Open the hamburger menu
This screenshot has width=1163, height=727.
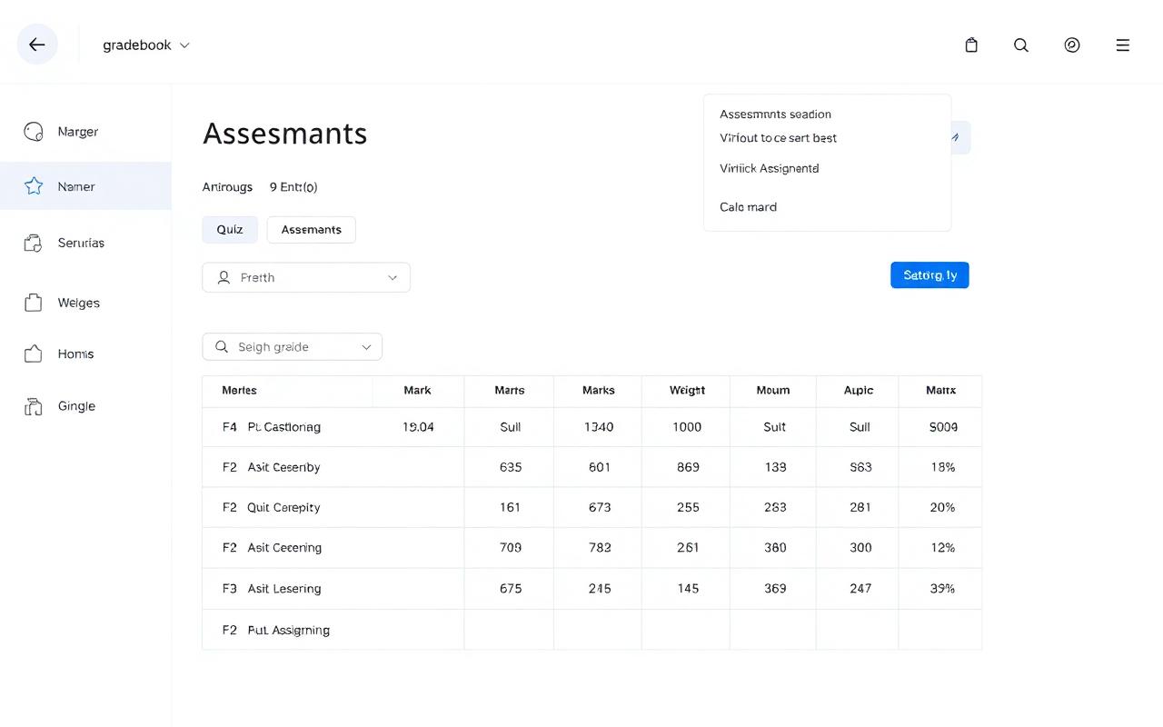coord(1123,45)
